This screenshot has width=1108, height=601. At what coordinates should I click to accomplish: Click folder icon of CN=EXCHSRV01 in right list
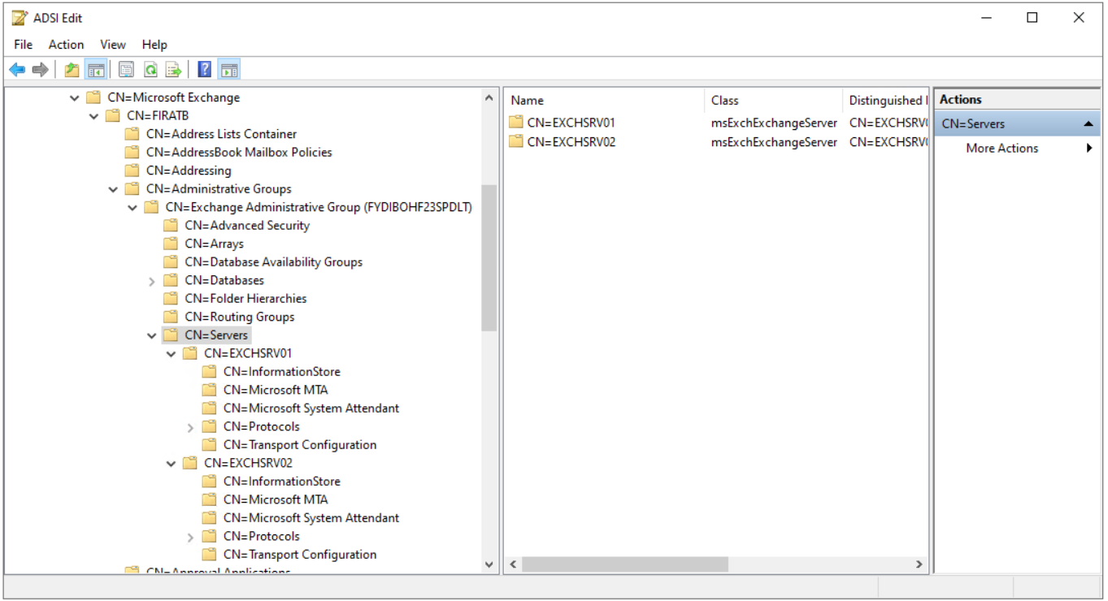coord(516,123)
